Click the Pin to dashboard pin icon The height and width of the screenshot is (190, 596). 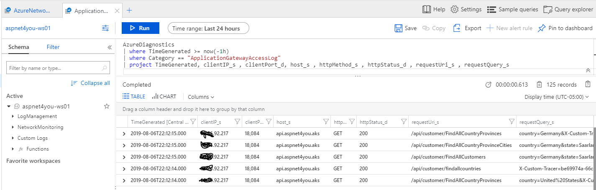point(542,28)
